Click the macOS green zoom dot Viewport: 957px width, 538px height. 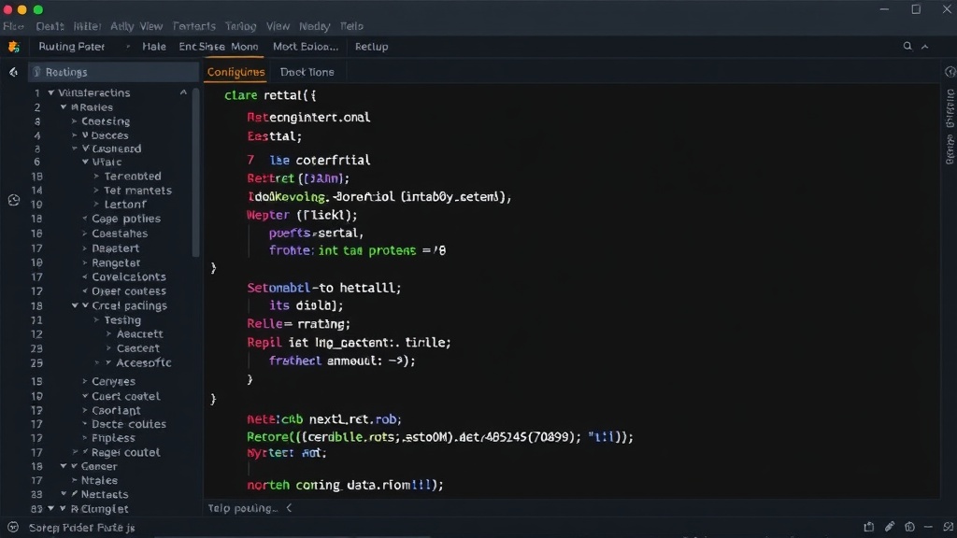tap(37, 9)
